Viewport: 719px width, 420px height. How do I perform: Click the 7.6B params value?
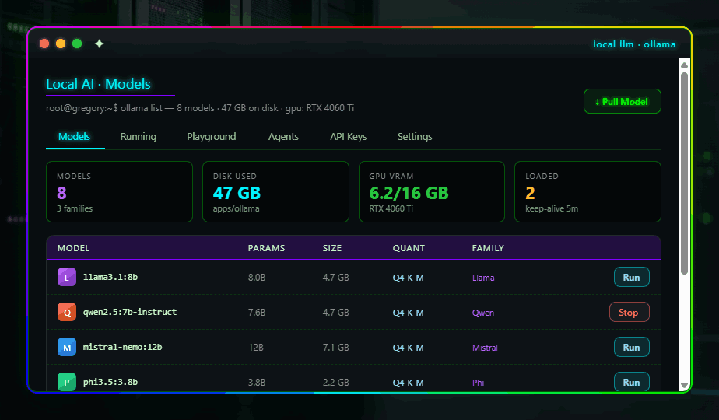(x=257, y=313)
